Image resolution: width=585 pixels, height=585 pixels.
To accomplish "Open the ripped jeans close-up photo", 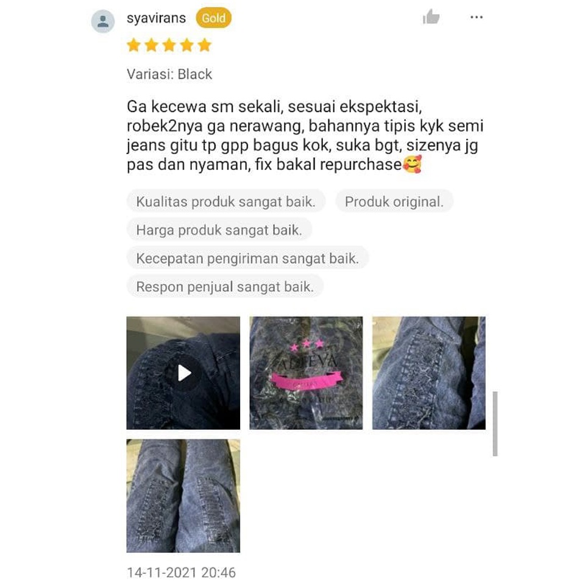I will (x=428, y=373).
